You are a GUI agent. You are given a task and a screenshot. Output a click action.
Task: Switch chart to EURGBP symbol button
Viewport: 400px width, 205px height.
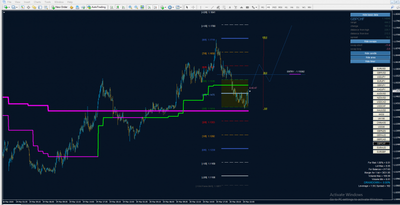pyautogui.click(x=381, y=152)
